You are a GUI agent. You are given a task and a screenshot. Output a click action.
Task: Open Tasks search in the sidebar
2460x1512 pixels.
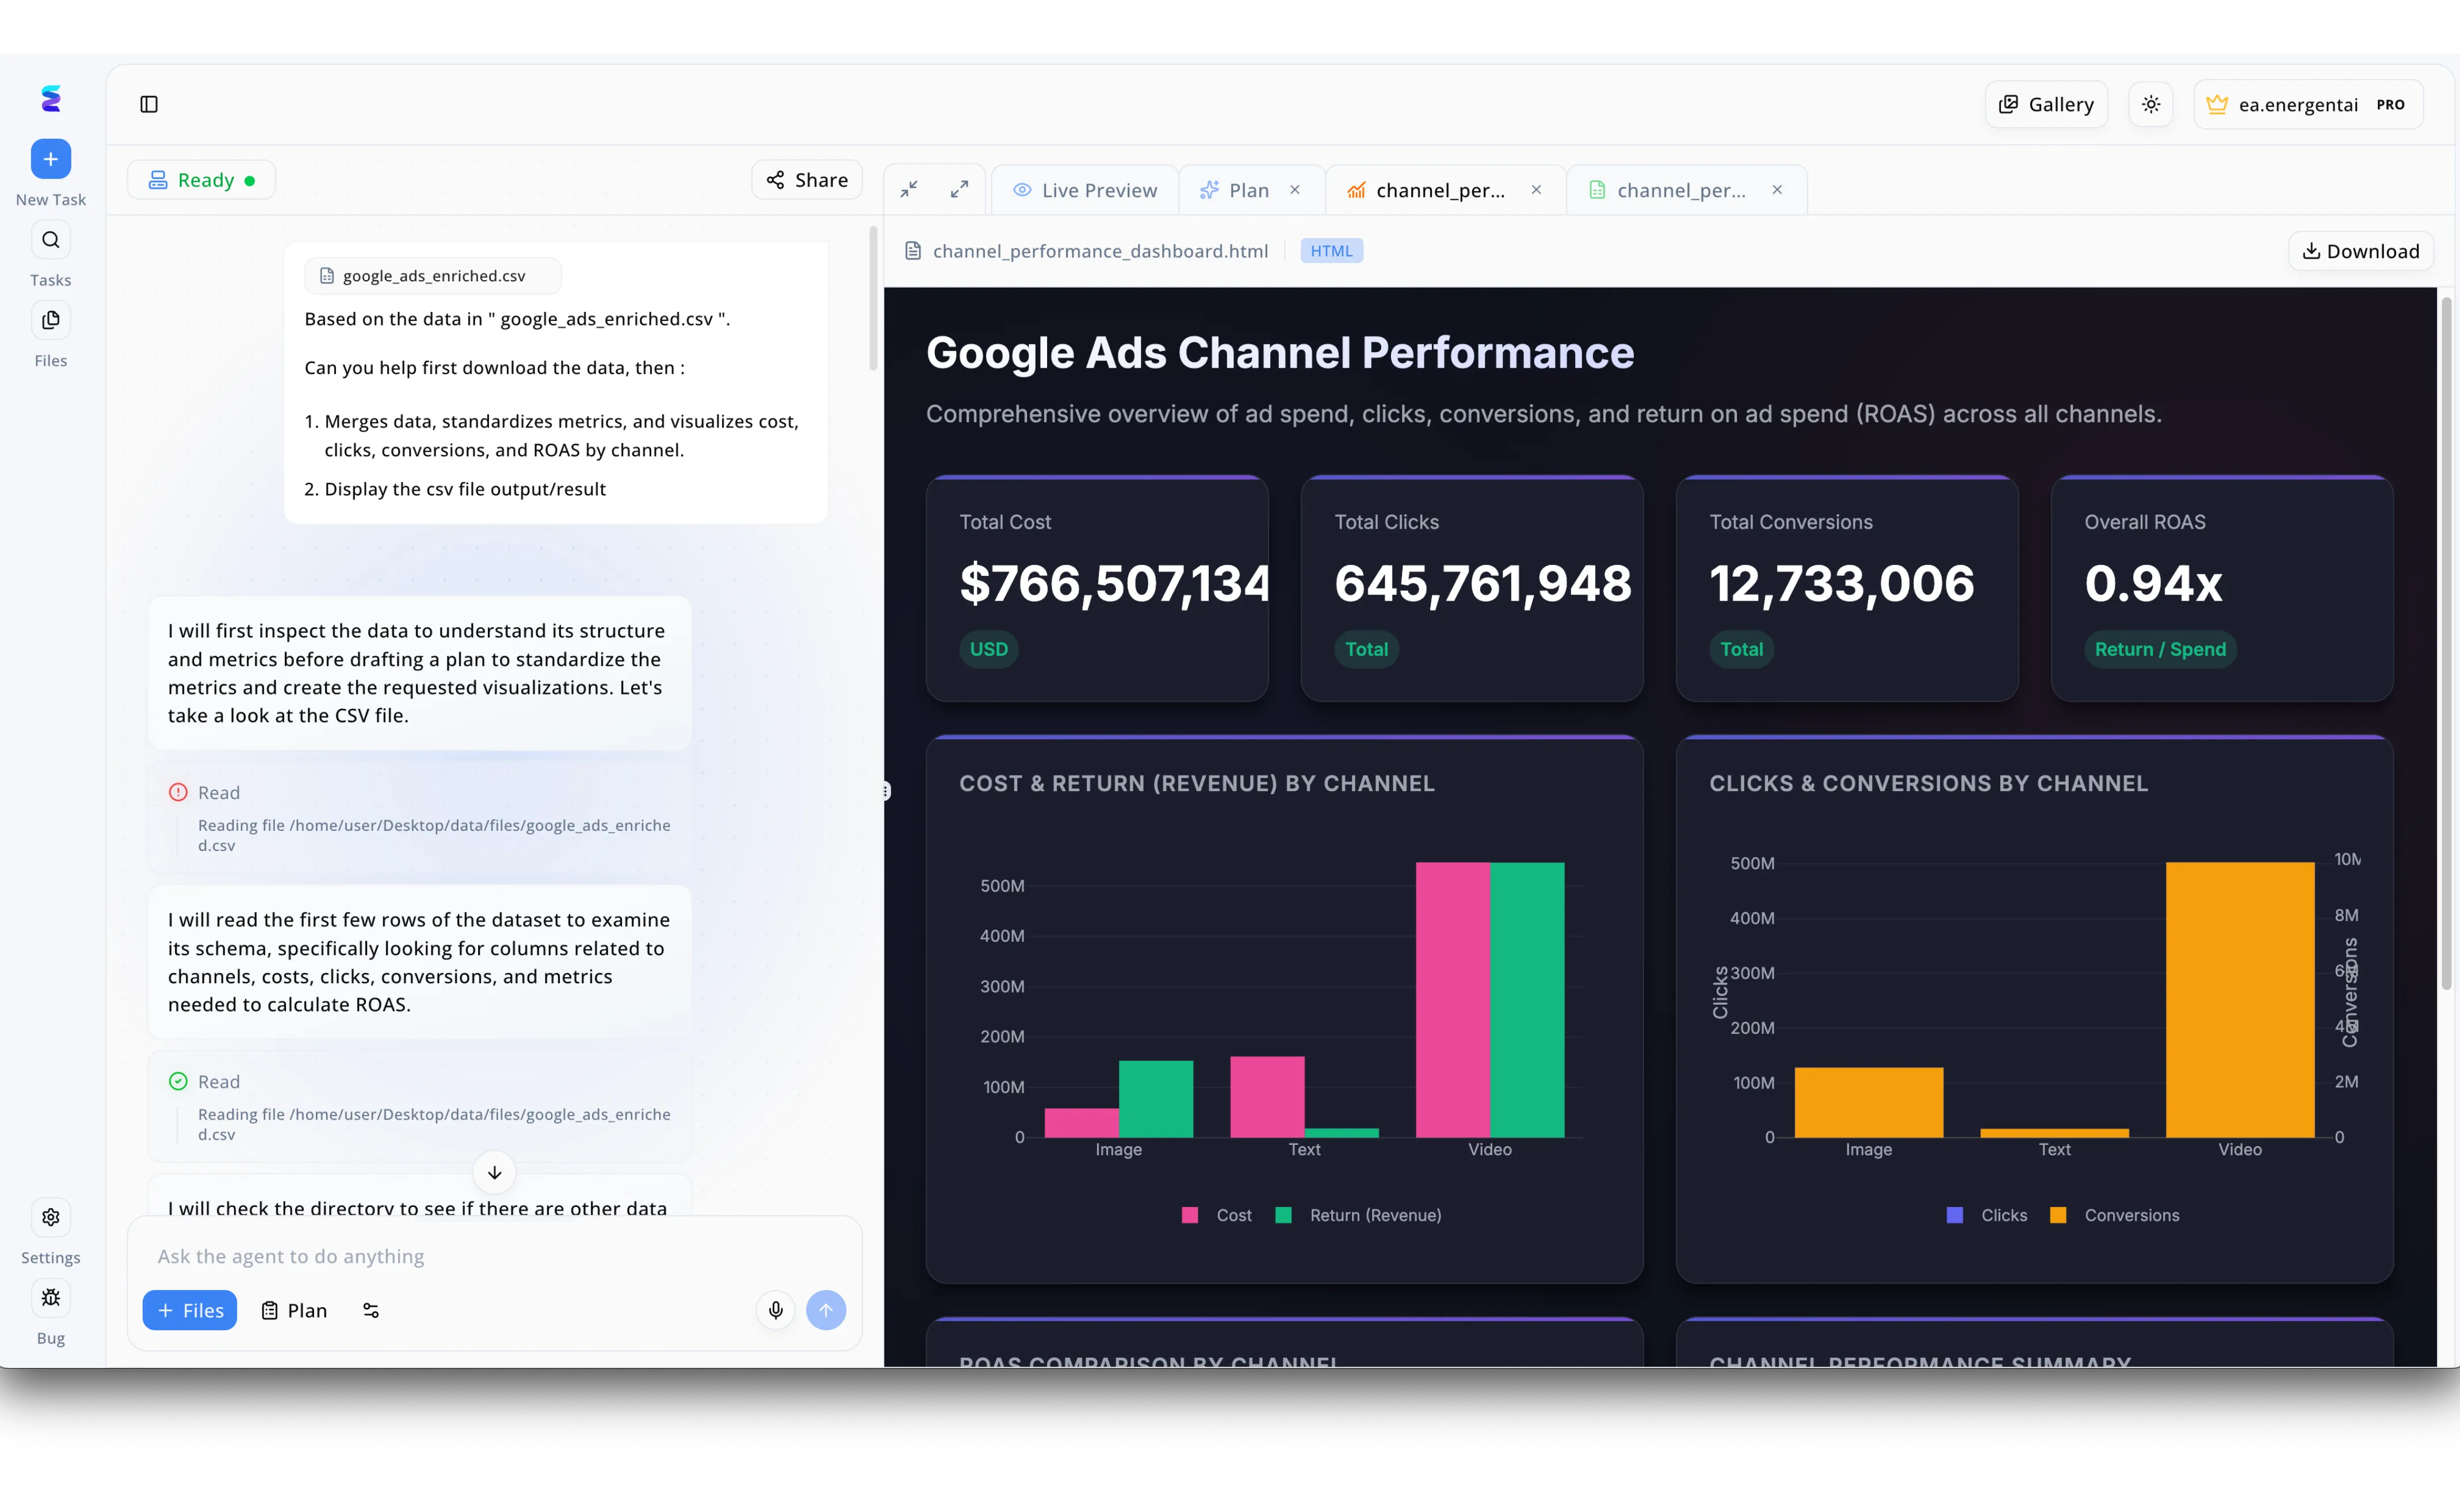pyautogui.click(x=50, y=239)
